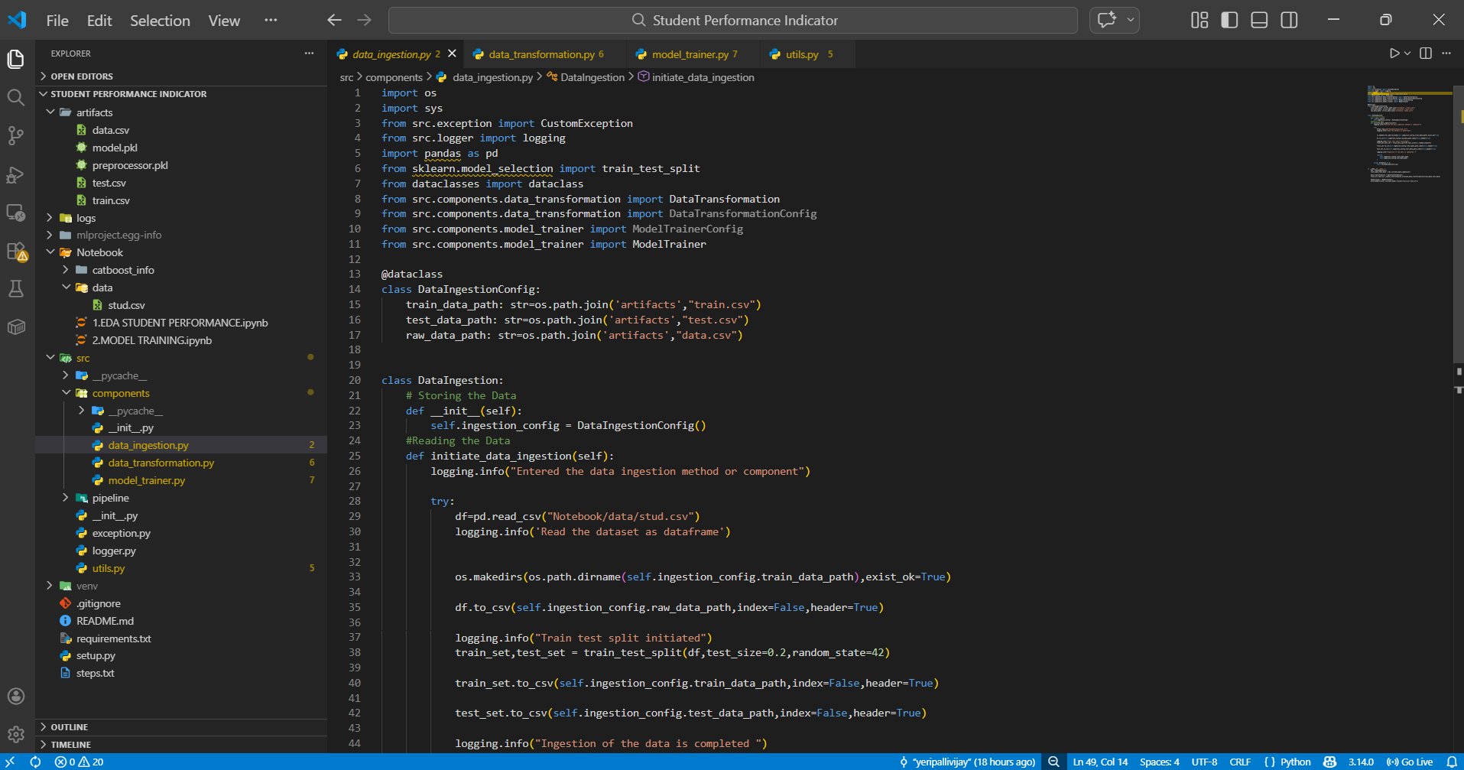Click the code minimap overview

(x=1407, y=134)
